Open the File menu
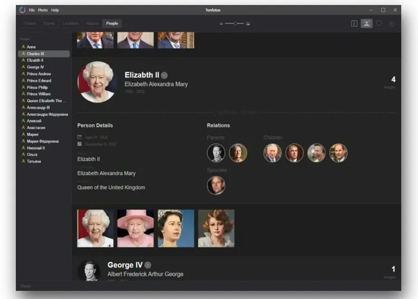The image size is (418, 299). pos(32,10)
